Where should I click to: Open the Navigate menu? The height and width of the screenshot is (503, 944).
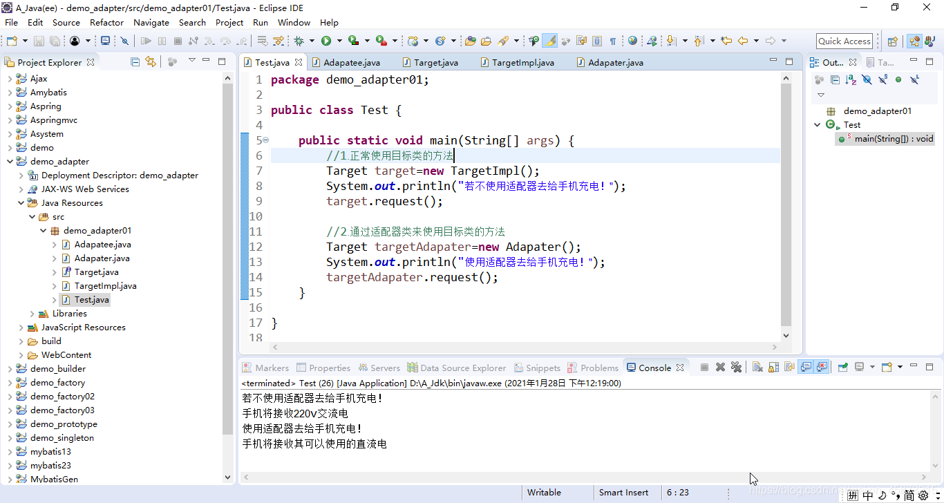151,22
